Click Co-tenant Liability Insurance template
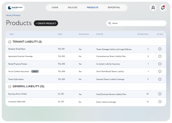The height and width of the screenshot is (123, 172). pyautogui.click(x=108, y=64)
